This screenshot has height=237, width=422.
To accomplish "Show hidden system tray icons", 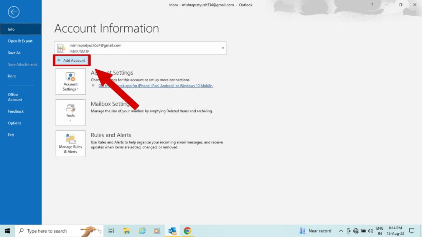I will [x=341, y=231].
